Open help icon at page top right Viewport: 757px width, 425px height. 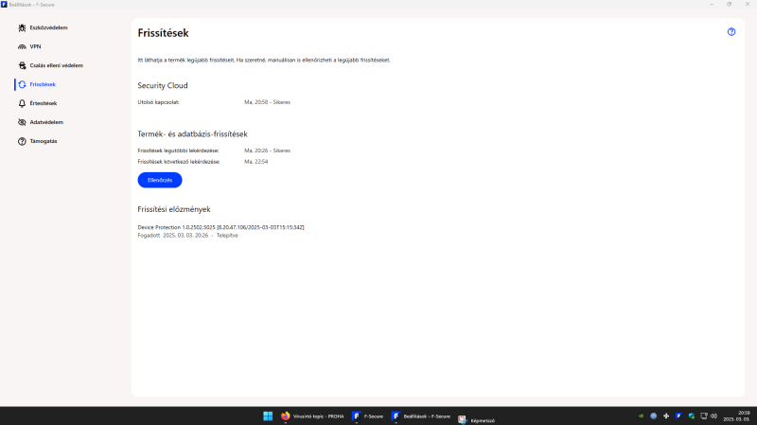(x=731, y=32)
